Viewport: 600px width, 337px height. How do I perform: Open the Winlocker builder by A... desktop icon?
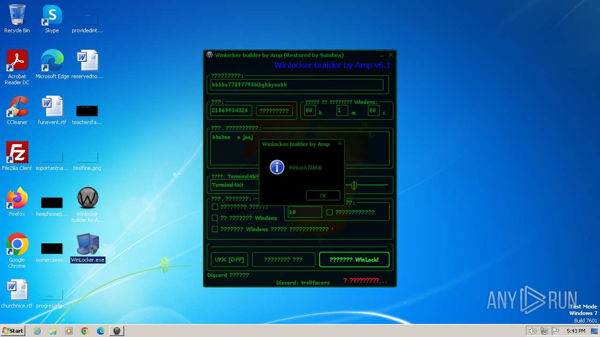click(x=87, y=205)
